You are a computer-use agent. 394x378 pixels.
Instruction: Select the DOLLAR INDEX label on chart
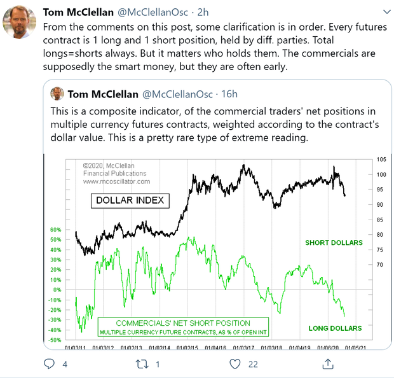[130, 200]
